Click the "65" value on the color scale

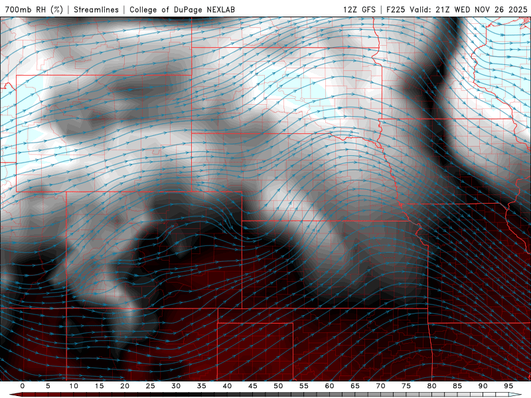point(355,386)
